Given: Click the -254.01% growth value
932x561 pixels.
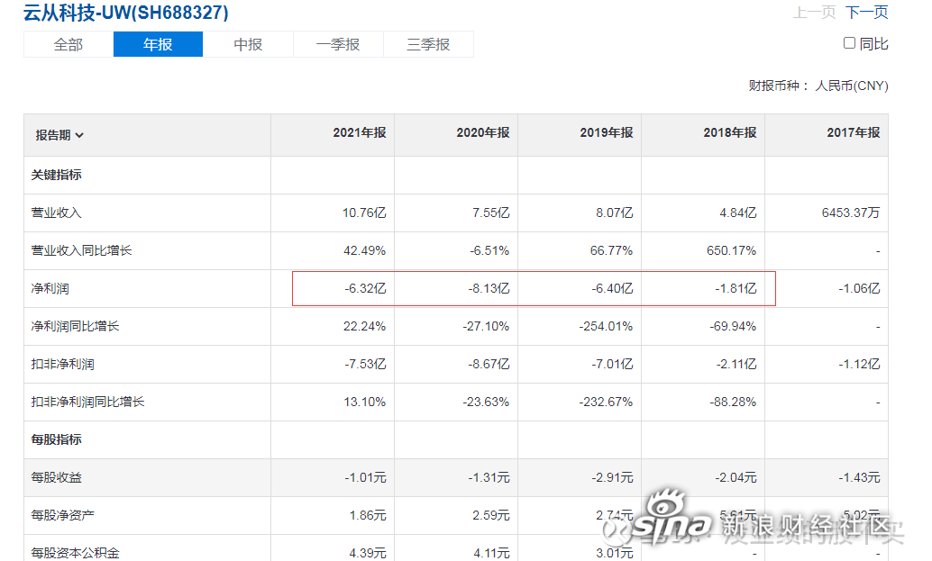Looking at the screenshot, I should [x=607, y=326].
